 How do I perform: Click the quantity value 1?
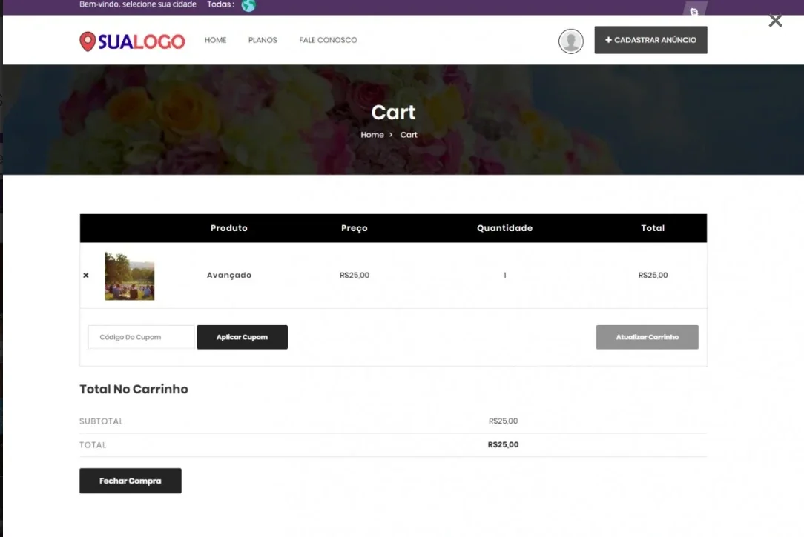505,275
